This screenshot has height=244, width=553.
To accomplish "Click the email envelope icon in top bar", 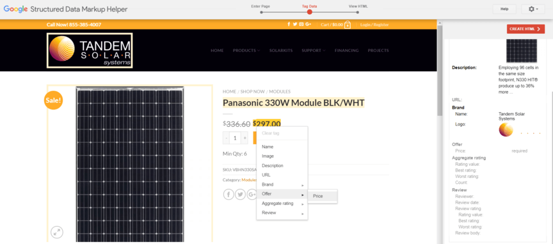I will pyautogui.click(x=301, y=24).
